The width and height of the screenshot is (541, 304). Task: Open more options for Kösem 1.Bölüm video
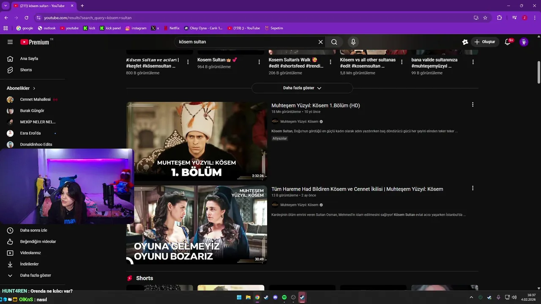coord(473,105)
